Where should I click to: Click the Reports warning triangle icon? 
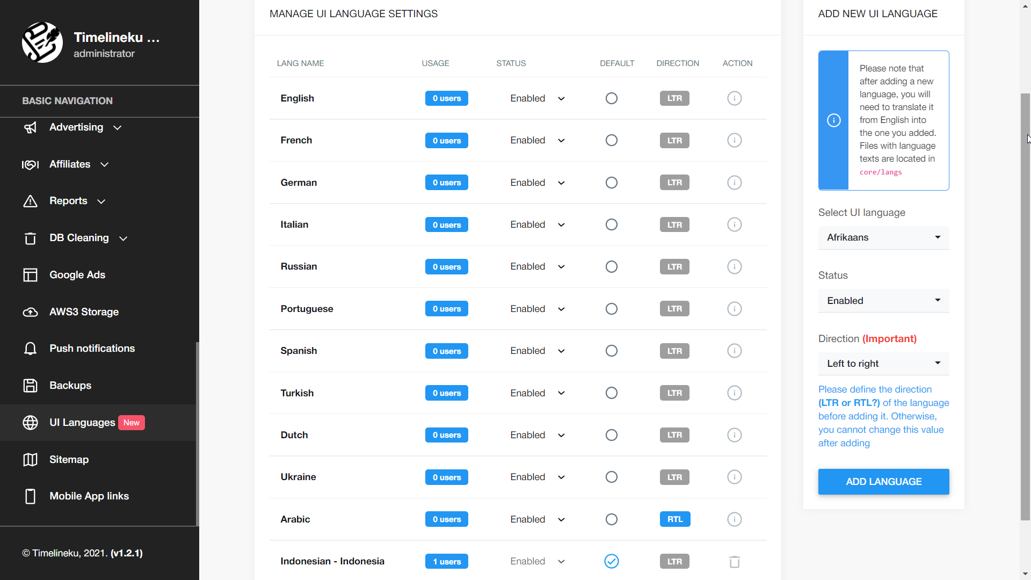click(x=31, y=201)
